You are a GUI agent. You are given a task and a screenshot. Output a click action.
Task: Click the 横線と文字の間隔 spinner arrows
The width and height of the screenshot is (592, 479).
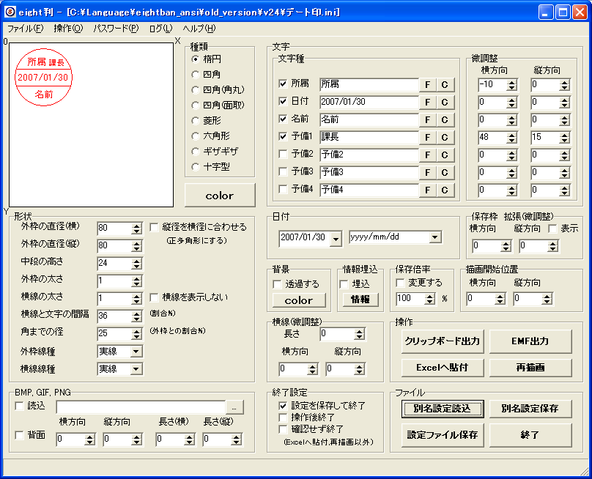pos(137,316)
